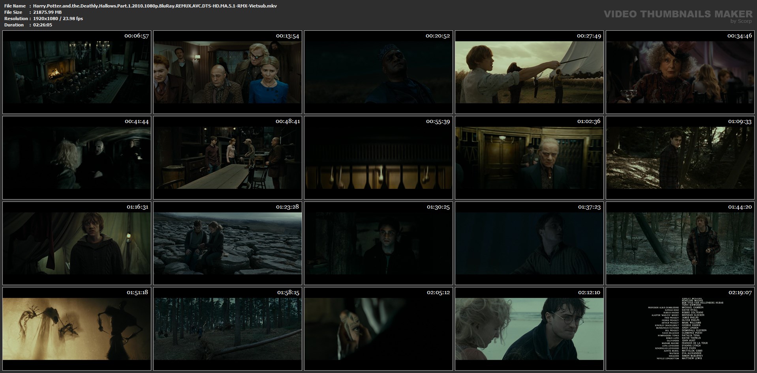757x373 pixels.
Task: Click the File Size label
Action: click(13, 12)
